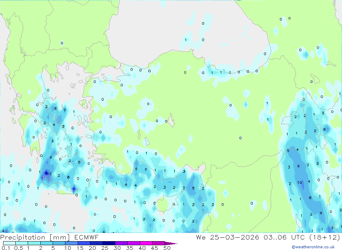Image resolution: width=342 pixels, height=250 pixels.
Task: Click the "(18+12)" forecast run text
Action: (x=325, y=237)
